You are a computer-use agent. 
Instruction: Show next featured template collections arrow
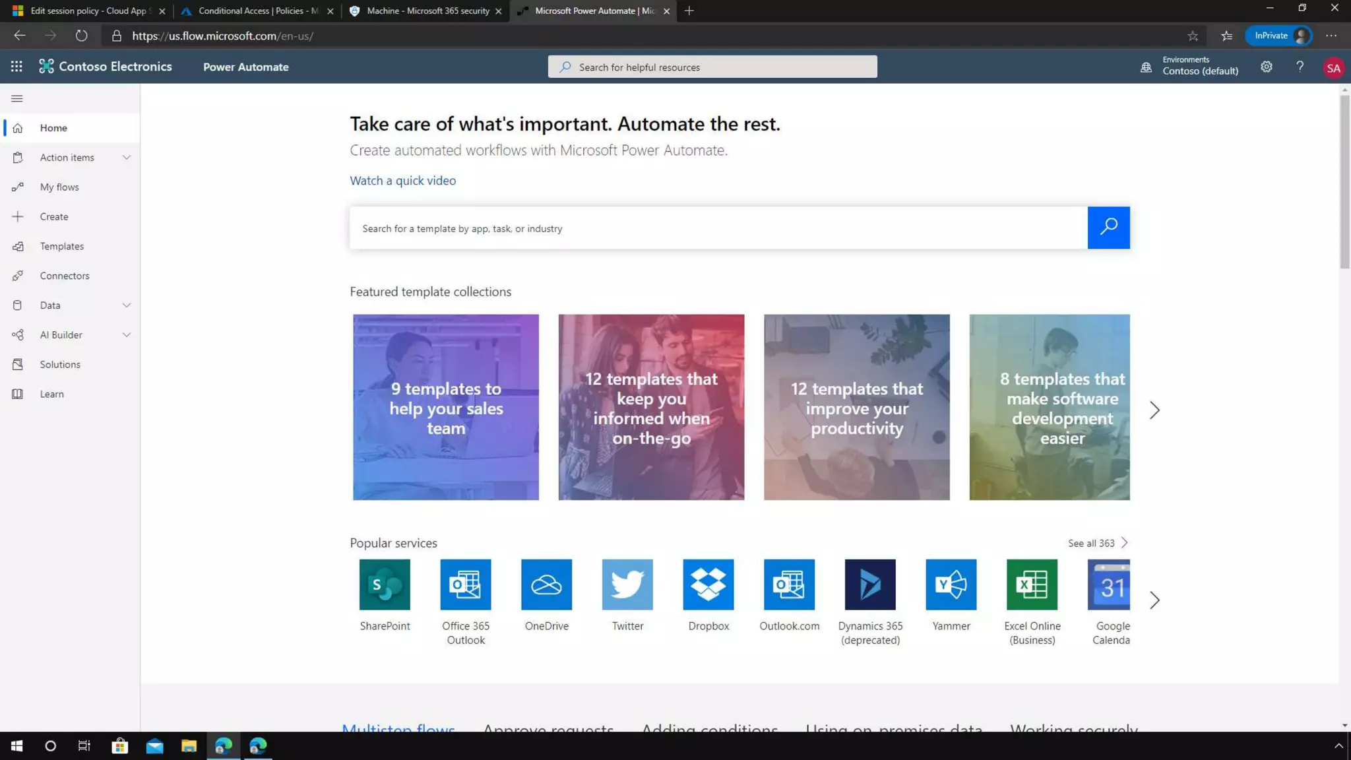pos(1154,410)
